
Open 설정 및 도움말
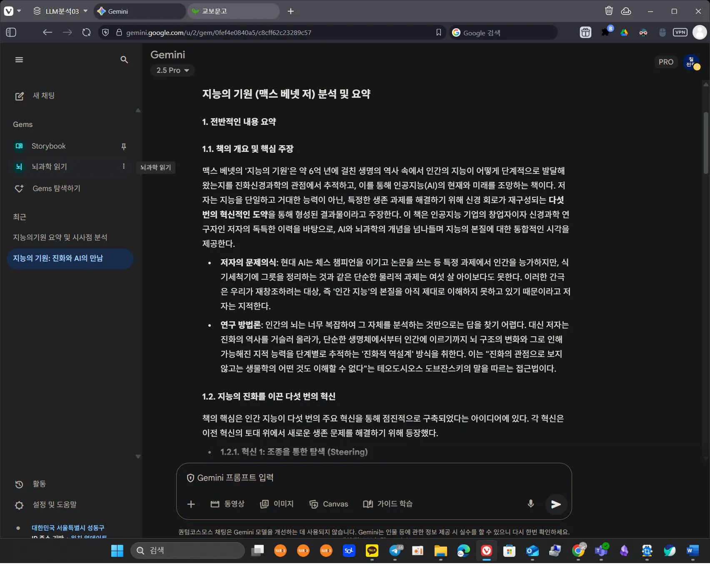tap(46, 505)
